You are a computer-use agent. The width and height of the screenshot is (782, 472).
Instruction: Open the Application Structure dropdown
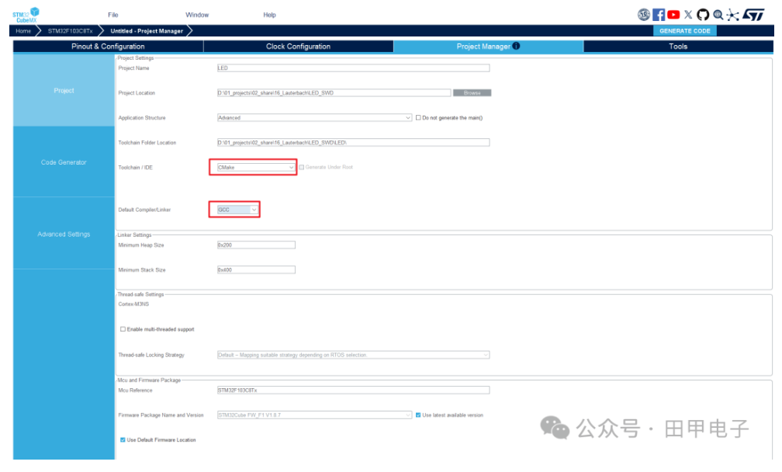coord(314,118)
